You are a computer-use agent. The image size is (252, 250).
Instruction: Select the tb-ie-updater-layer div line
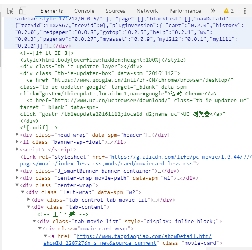coord(81,67)
